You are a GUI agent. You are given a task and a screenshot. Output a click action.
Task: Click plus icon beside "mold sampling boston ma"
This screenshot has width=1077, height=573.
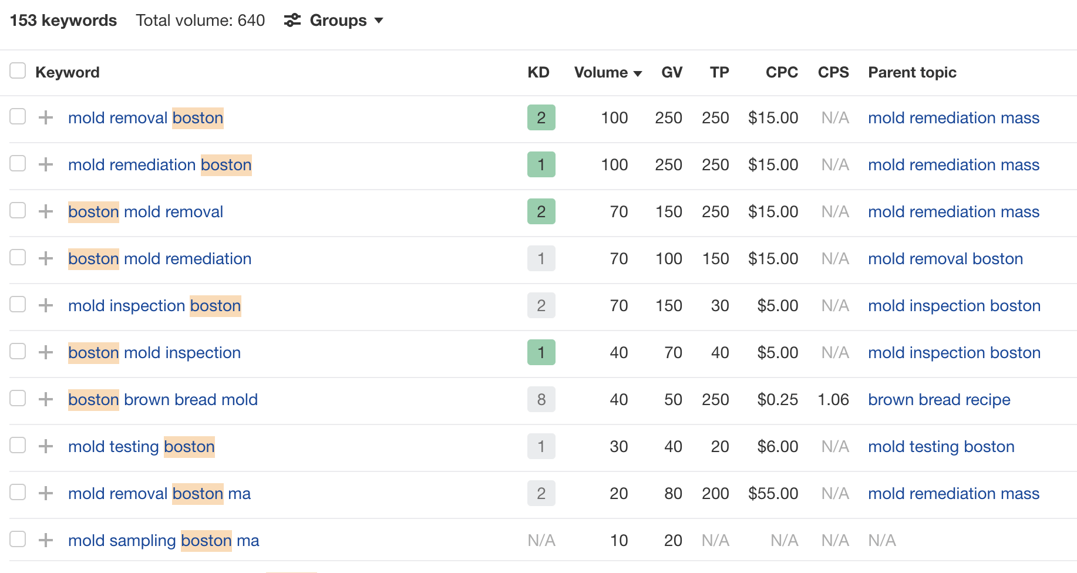[x=45, y=540]
